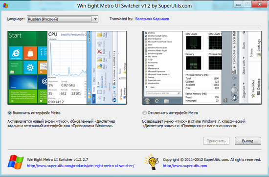Click the Metro interface preview thumbnail

click(67, 68)
